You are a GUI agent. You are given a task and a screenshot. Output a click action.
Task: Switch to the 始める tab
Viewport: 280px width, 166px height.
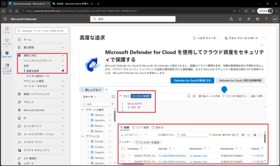(x=157, y=127)
